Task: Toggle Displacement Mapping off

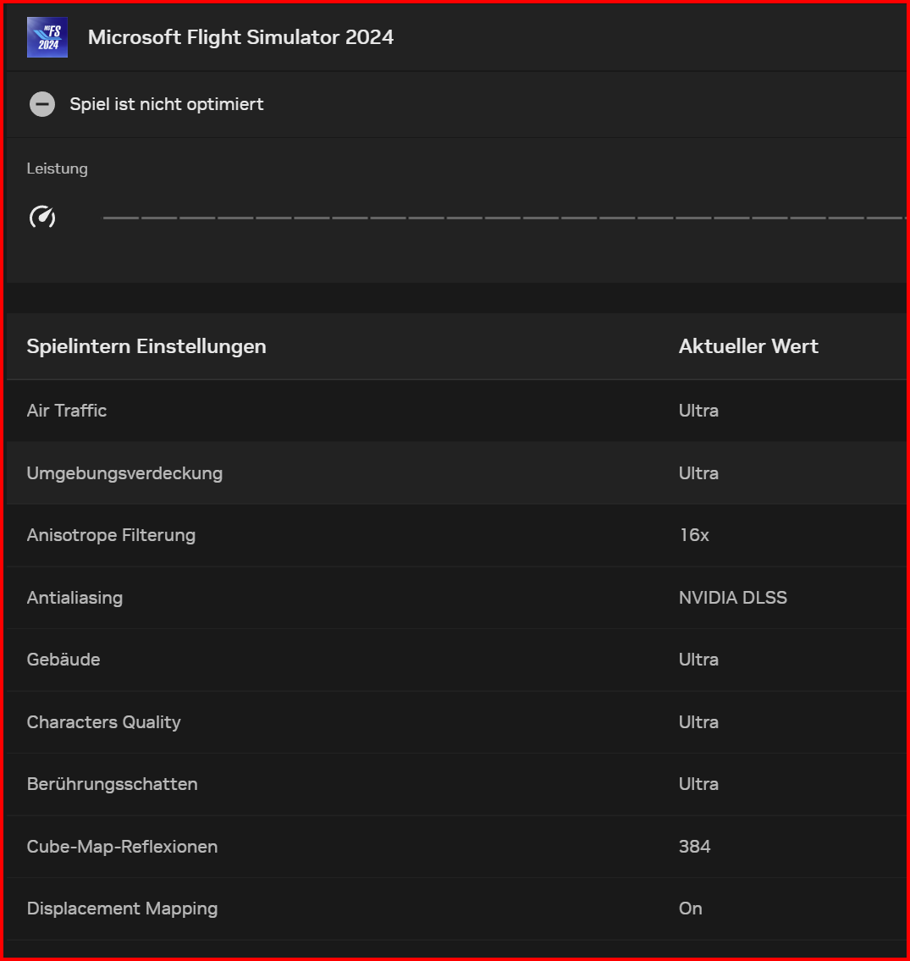Action: point(690,909)
